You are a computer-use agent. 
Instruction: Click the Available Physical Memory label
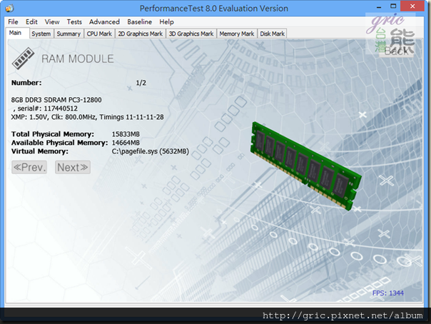60,143
